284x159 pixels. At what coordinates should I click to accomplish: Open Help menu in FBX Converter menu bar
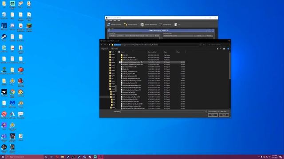point(119,21)
